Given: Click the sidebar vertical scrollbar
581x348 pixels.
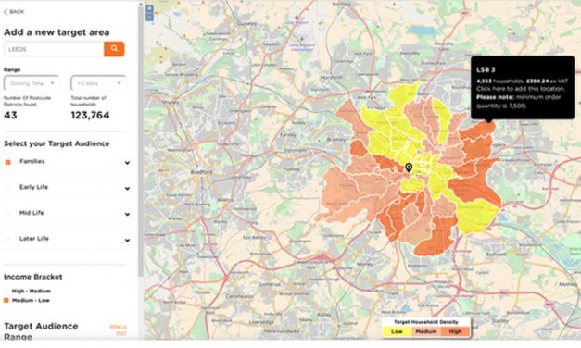Looking at the screenshot, I should (x=141, y=141).
